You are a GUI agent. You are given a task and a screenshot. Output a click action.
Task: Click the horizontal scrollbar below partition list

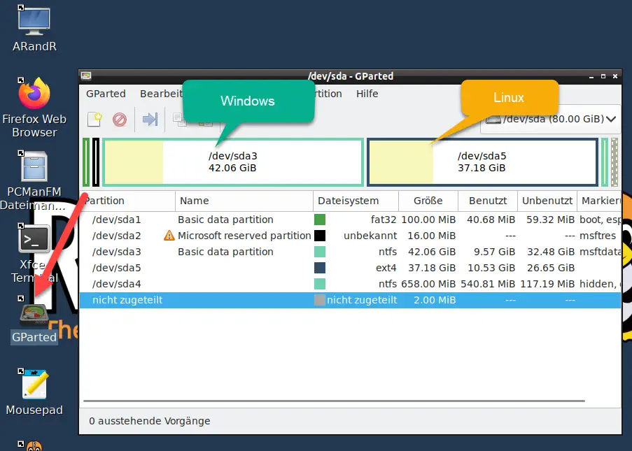click(334, 401)
